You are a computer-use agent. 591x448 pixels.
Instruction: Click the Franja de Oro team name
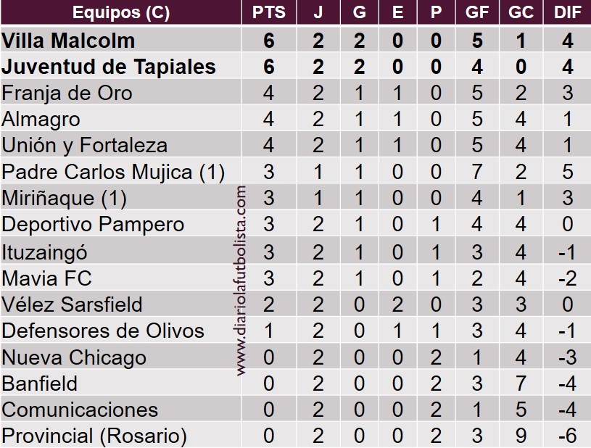(67, 93)
